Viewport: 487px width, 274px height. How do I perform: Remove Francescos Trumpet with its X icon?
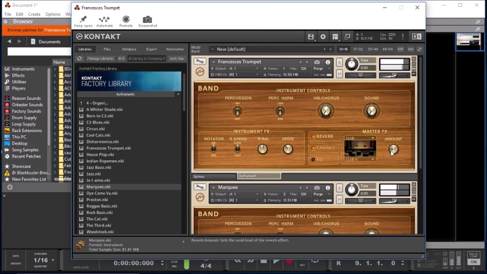click(414, 59)
